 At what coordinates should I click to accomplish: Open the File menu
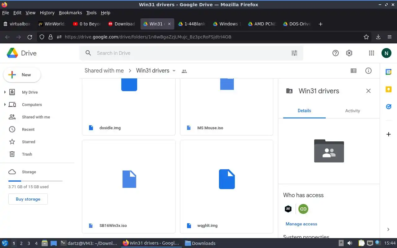coord(6,13)
